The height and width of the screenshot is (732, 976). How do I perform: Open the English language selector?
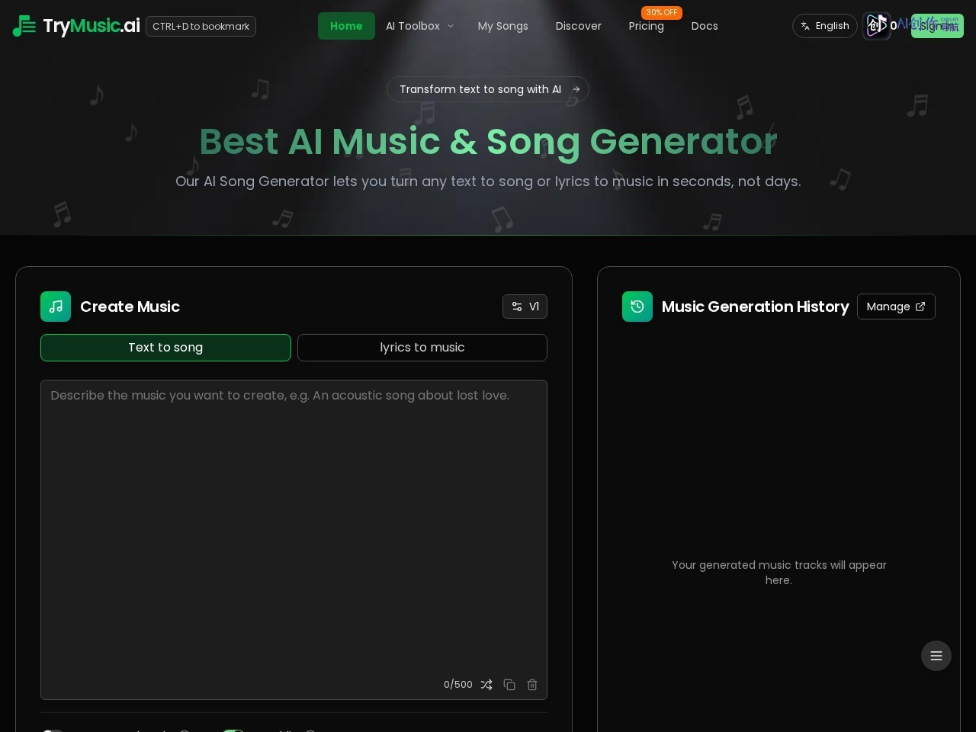825,26
